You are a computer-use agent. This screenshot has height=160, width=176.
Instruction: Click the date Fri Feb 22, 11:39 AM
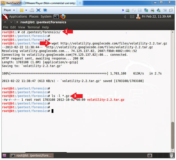coord(156,16)
